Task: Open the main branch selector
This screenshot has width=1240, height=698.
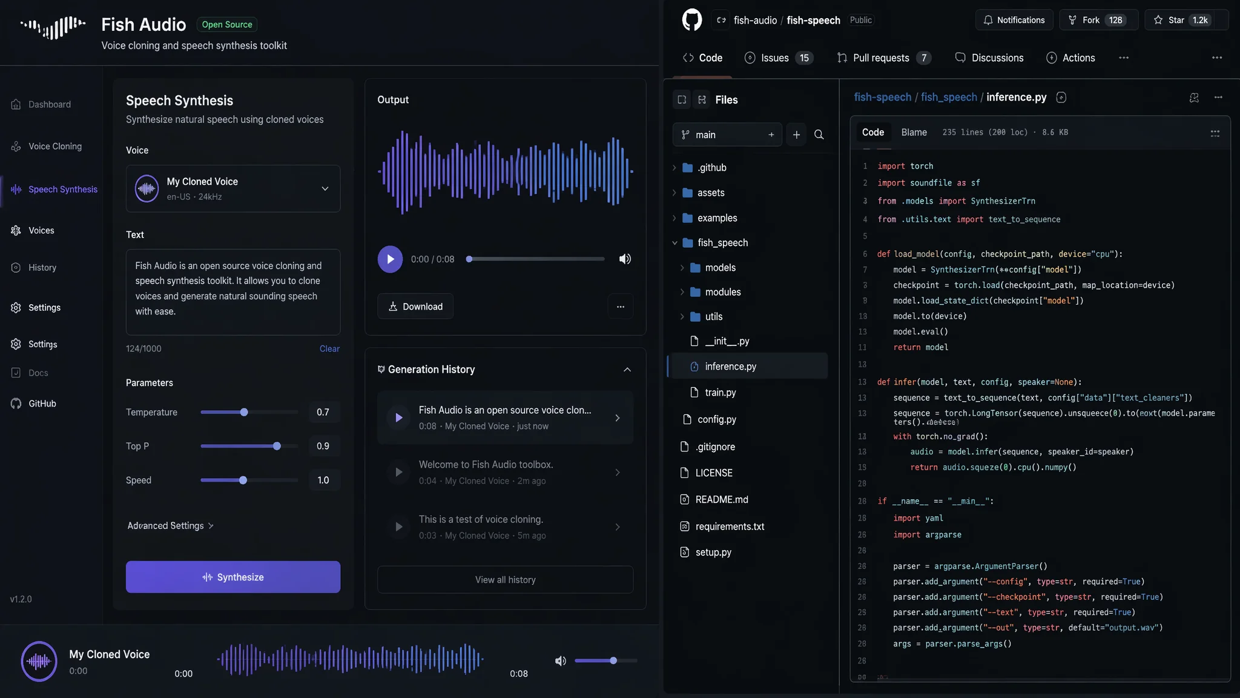Action: coord(727,135)
